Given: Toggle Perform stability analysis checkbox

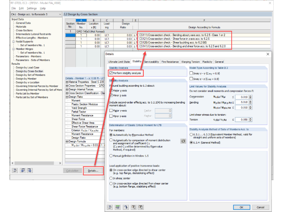Looking at the screenshot, I should (111, 73).
